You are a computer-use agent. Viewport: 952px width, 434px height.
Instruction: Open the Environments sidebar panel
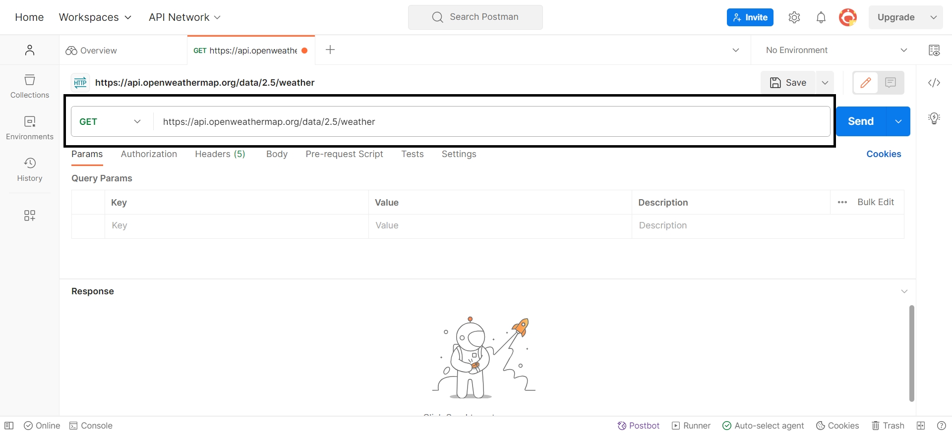point(30,128)
